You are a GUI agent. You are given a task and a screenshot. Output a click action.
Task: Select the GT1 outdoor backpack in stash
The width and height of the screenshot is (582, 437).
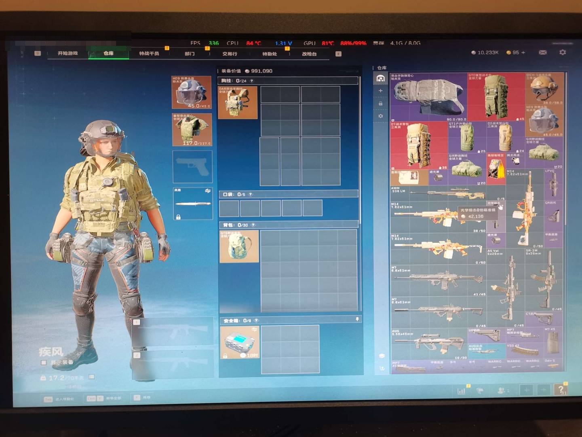point(467,138)
